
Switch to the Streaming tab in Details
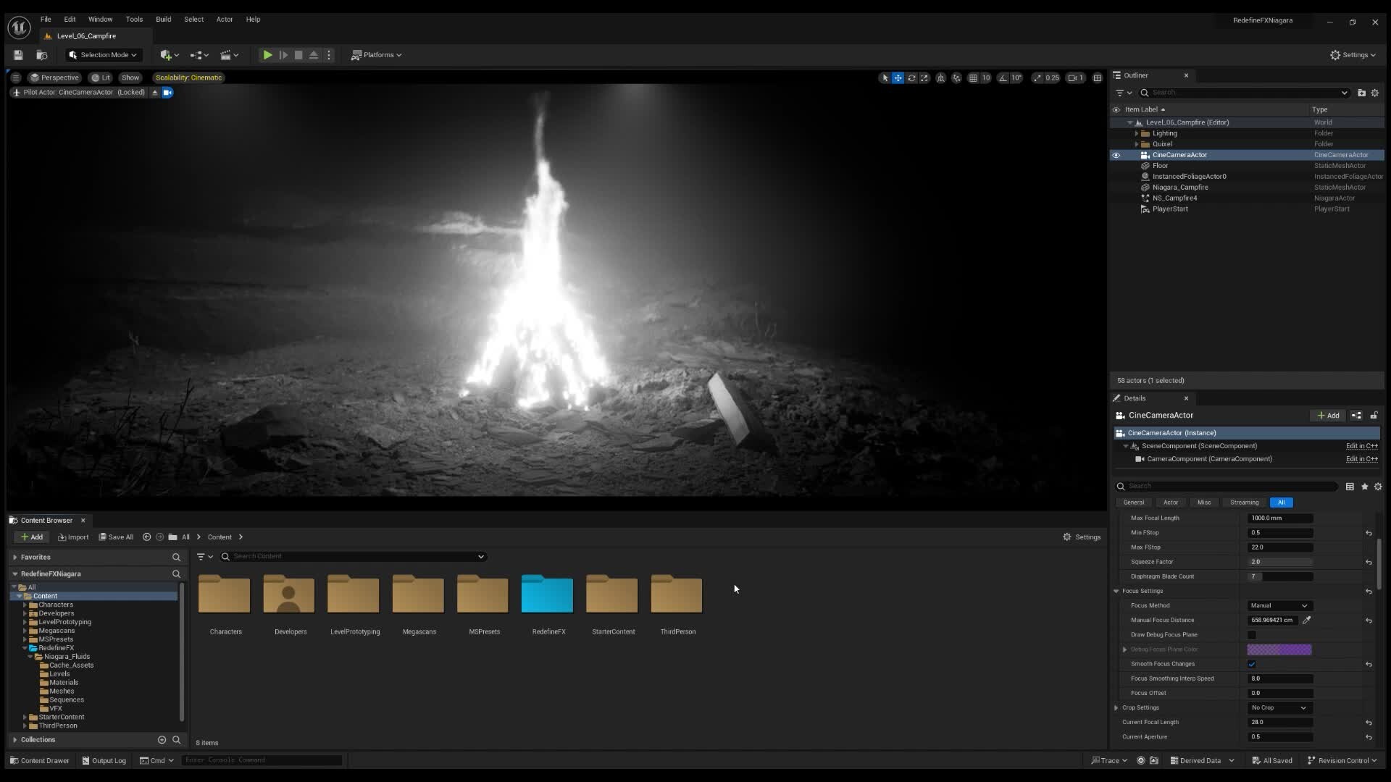click(1244, 503)
